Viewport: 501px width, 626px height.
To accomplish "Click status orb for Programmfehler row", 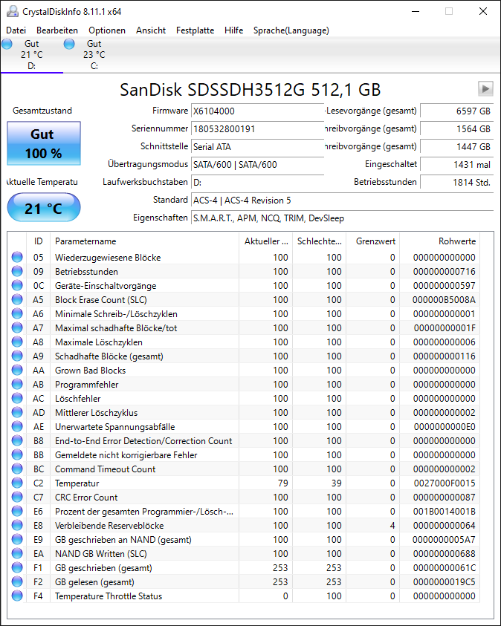I will (17, 384).
